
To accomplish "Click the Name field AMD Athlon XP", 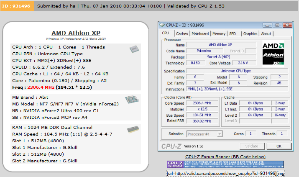I will 221,45.
